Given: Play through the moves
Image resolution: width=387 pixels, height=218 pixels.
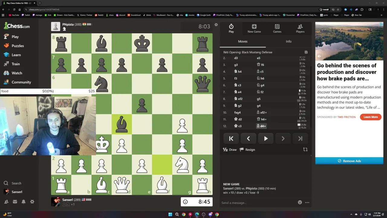Looking at the screenshot, I should pos(266,139).
